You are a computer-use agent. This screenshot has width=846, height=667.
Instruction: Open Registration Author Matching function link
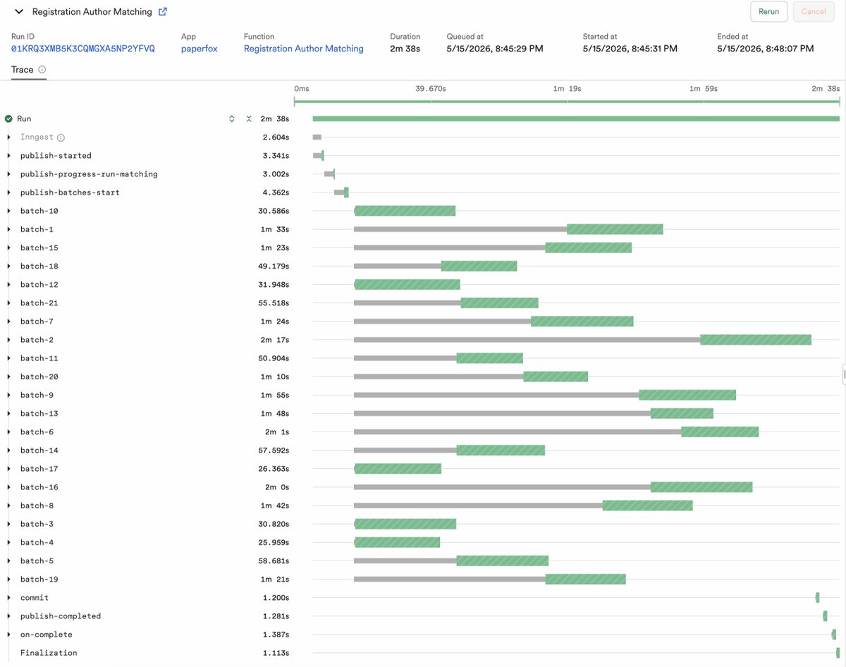pyautogui.click(x=304, y=49)
